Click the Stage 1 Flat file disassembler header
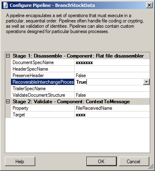The height and width of the screenshot is (171, 155). coord(78,56)
